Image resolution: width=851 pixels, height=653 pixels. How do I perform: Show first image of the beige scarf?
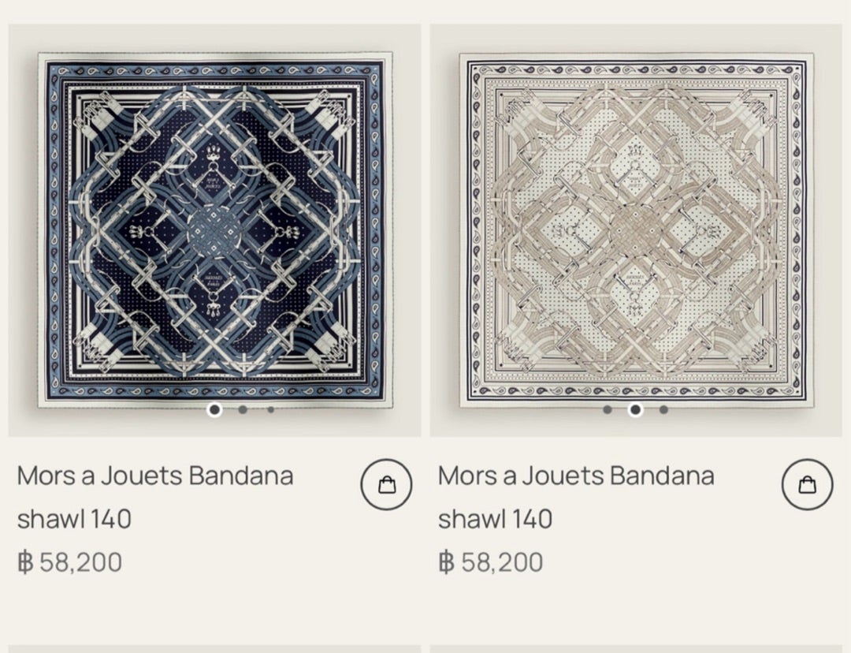[607, 409]
